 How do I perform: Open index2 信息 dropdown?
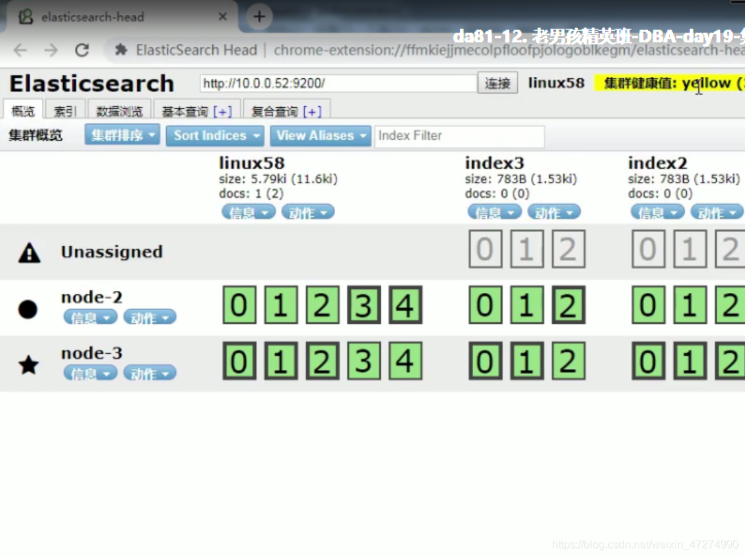658,212
